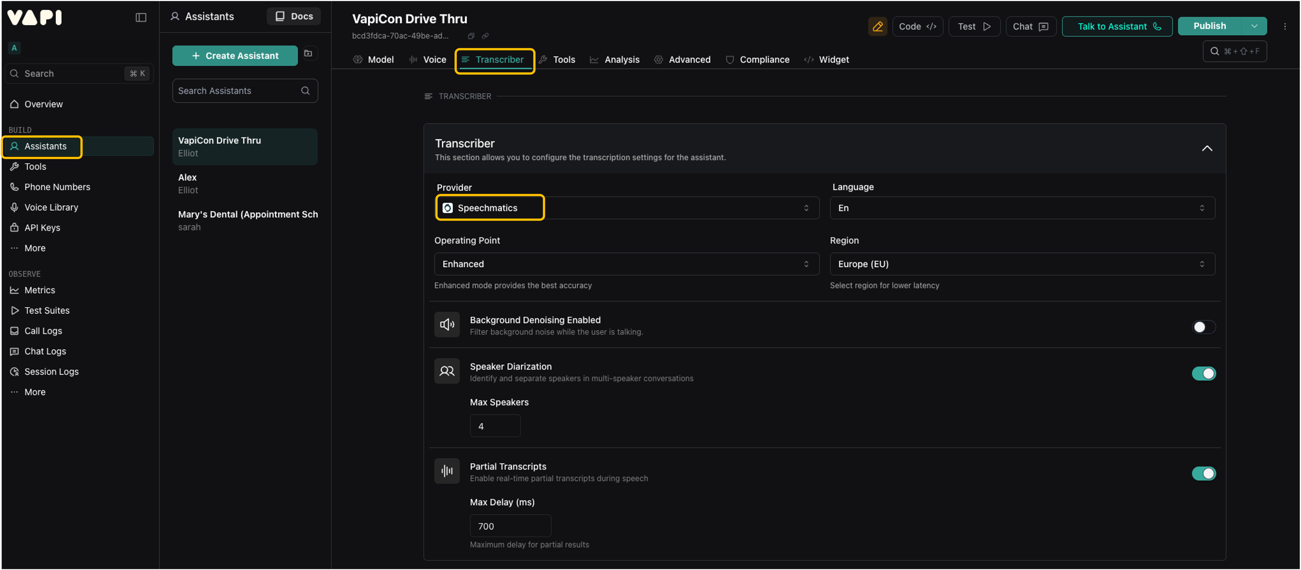Open the Region dropdown showing Europe (EU)

1022,264
